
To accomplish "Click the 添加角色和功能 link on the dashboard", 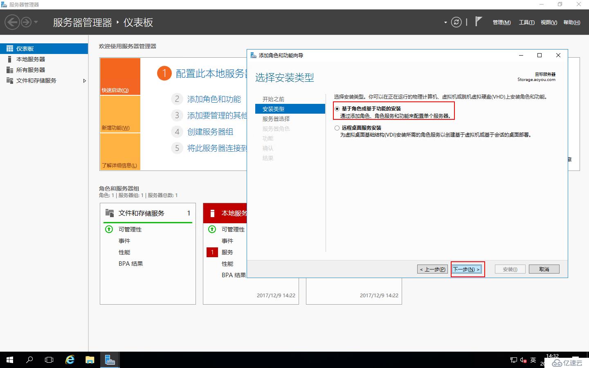I will click(x=214, y=99).
